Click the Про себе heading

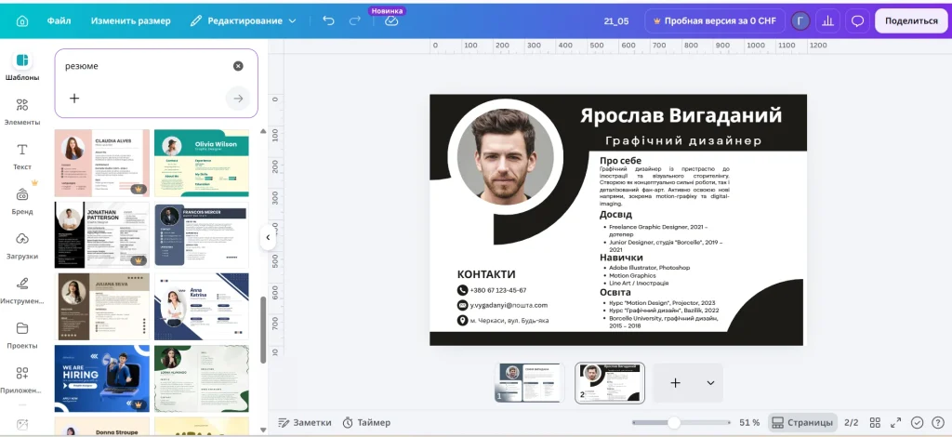[x=620, y=160]
